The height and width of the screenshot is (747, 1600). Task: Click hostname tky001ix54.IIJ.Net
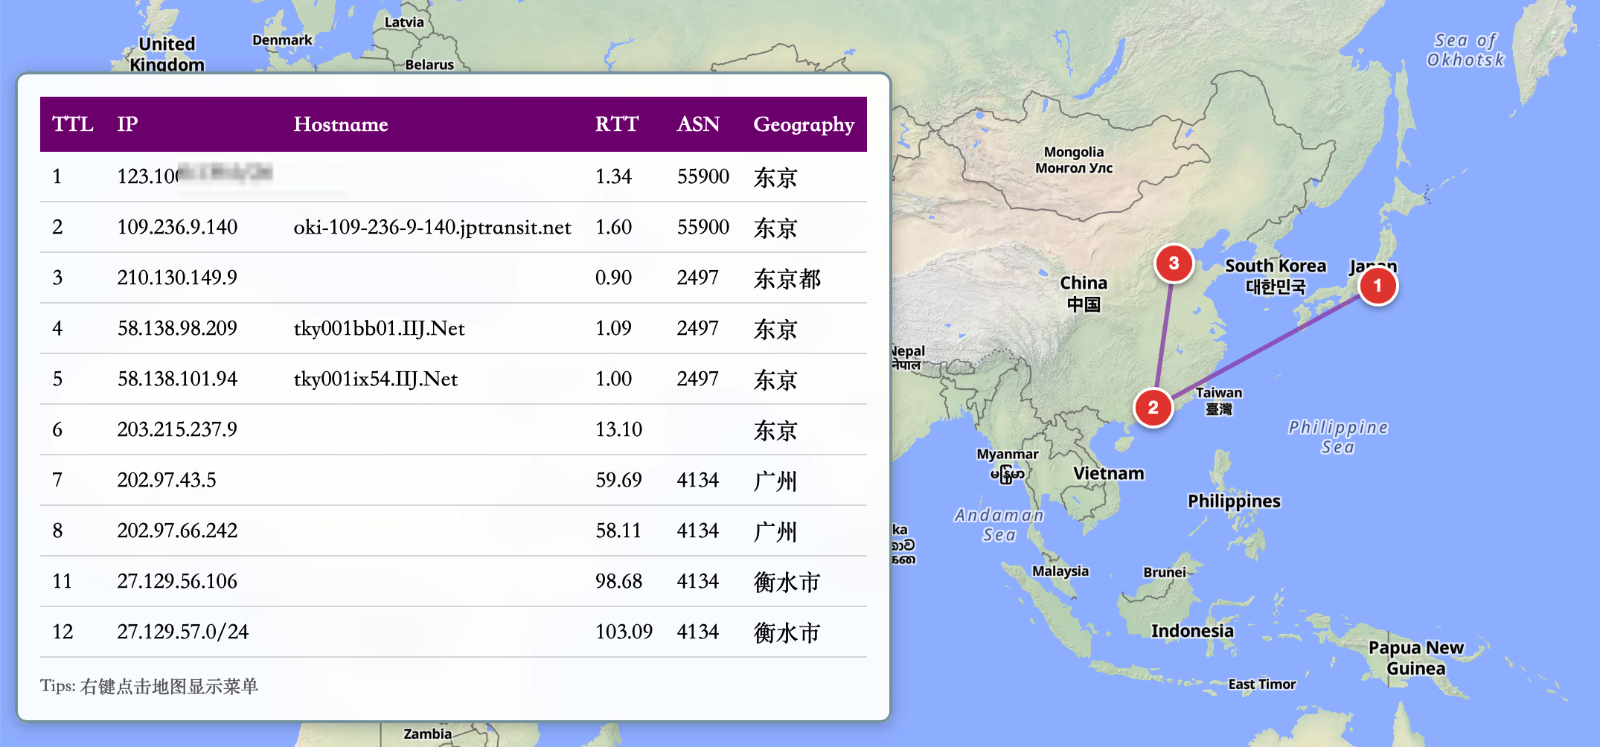[375, 379]
